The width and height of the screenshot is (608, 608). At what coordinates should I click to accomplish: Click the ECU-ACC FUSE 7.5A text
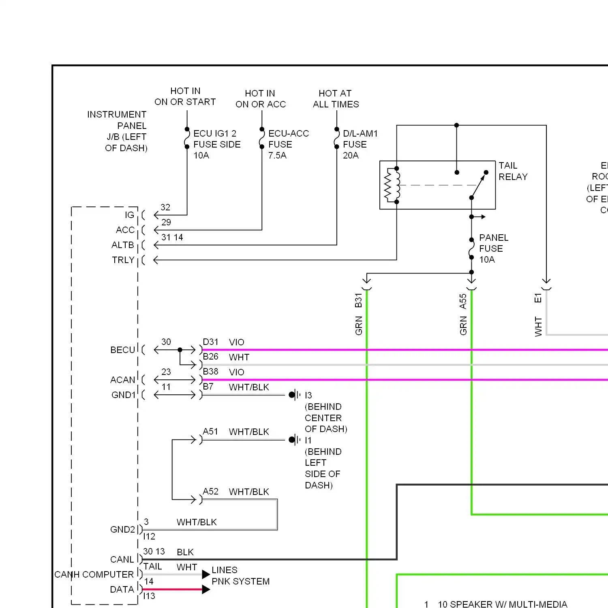point(288,144)
